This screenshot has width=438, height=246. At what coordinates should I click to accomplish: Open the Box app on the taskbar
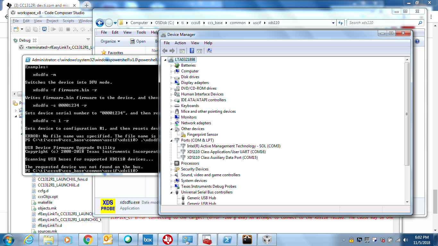click(x=147, y=239)
